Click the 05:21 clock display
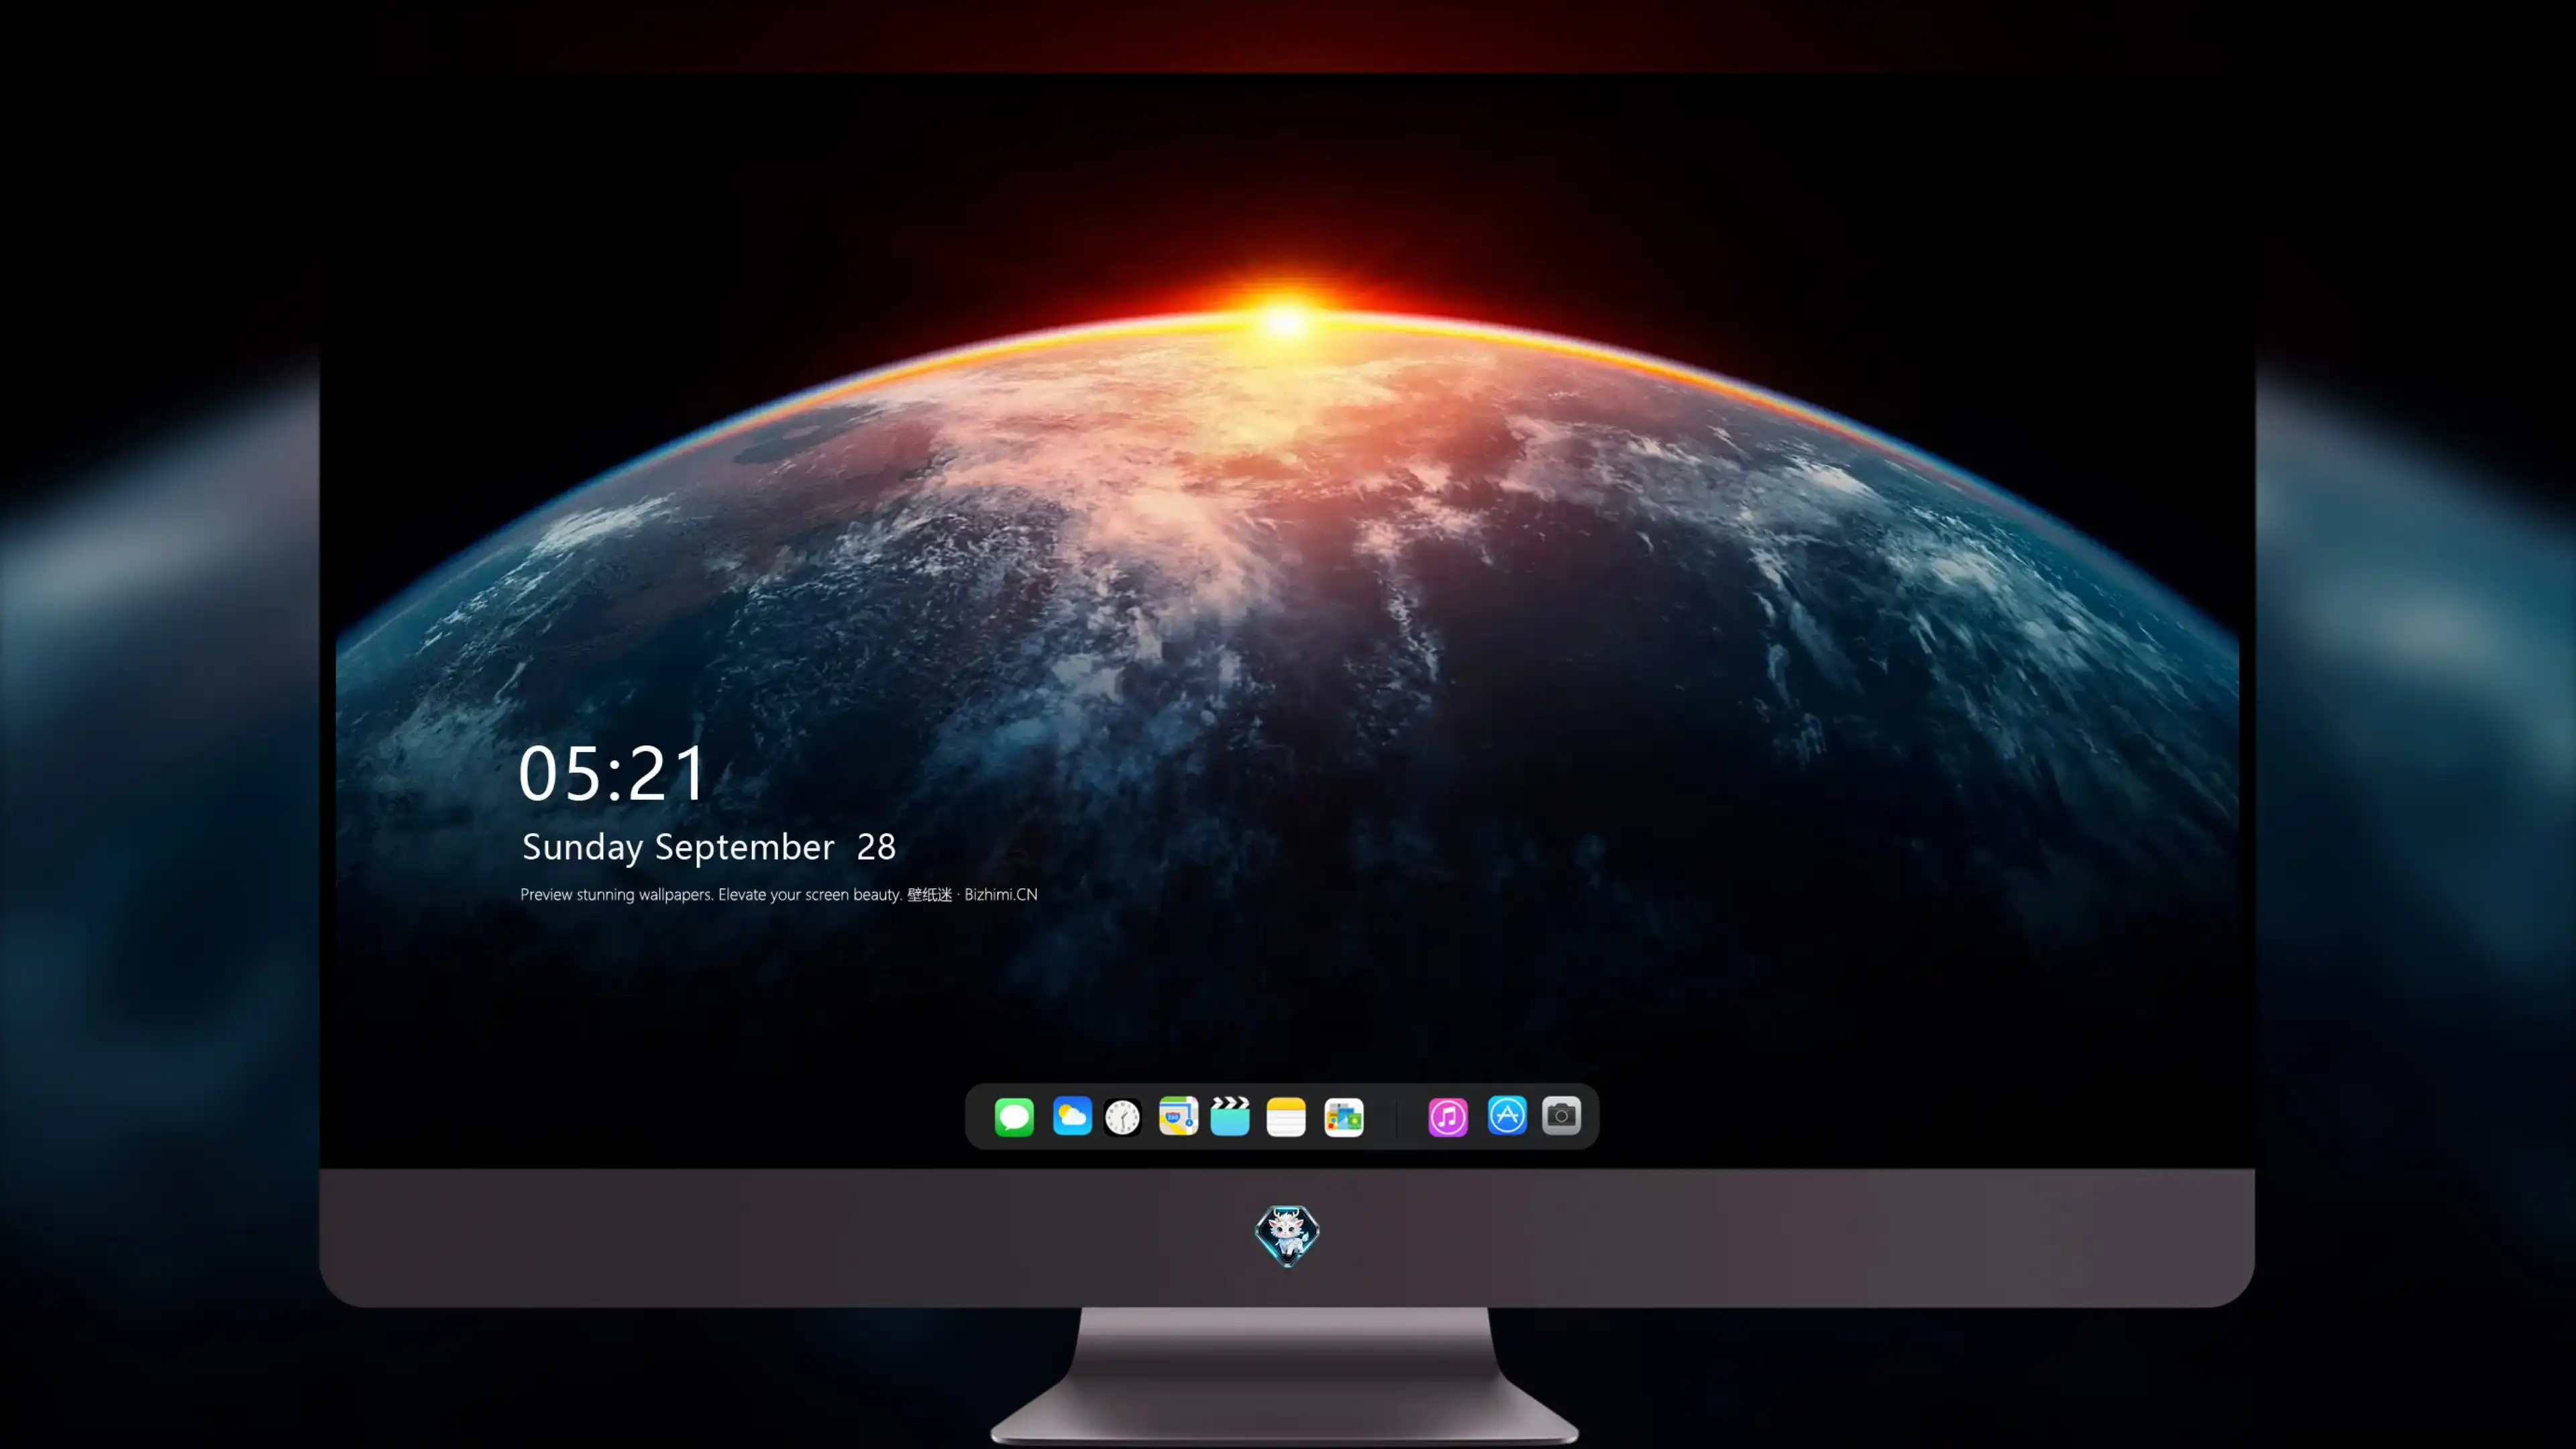 [612, 774]
